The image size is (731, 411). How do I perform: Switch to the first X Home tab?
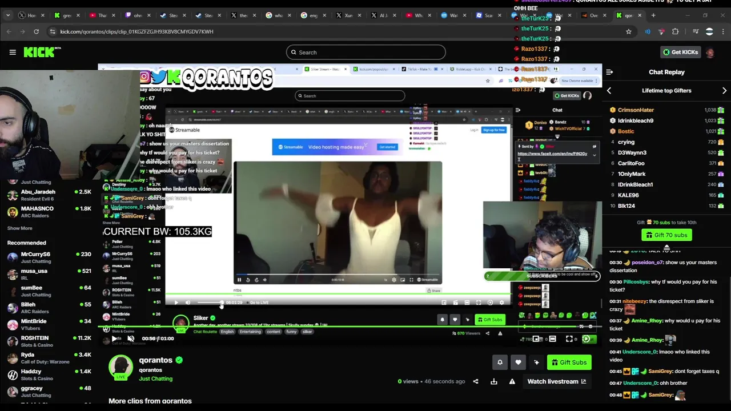(x=31, y=15)
